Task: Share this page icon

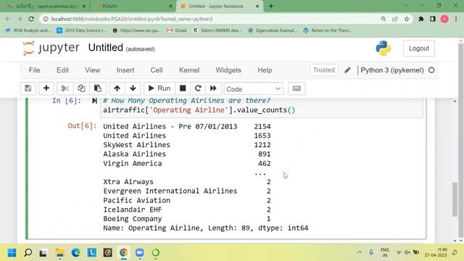Action: pyautogui.click(x=395, y=19)
